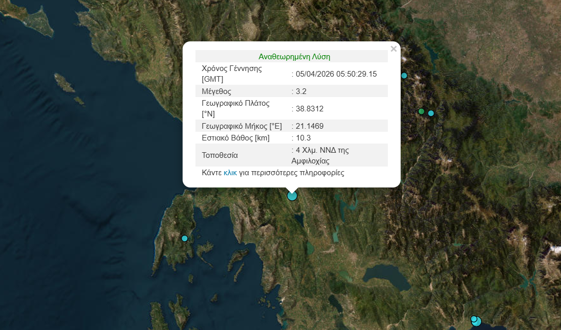The width and height of the screenshot is (561, 330).
Task: Open the cyan marker beside the popup's date row
Action: 404,76
